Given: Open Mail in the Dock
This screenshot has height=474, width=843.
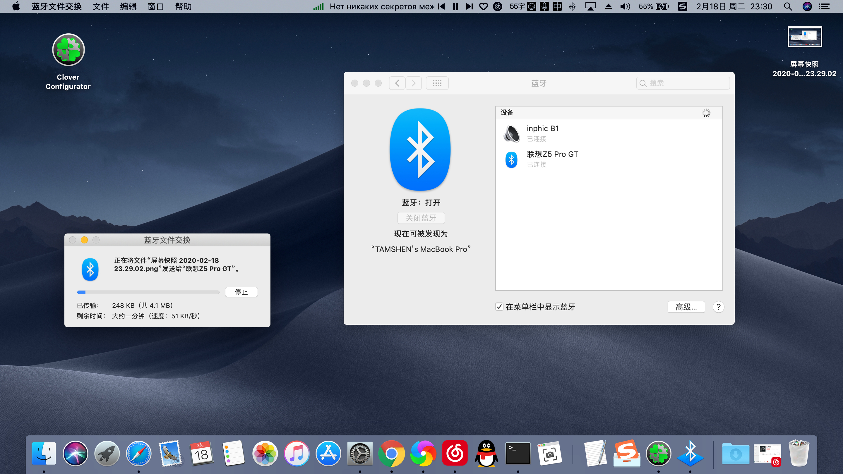Looking at the screenshot, I should coord(170,454).
